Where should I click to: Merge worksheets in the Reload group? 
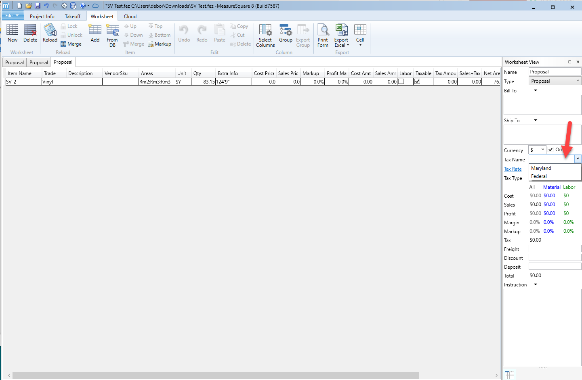(x=71, y=44)
